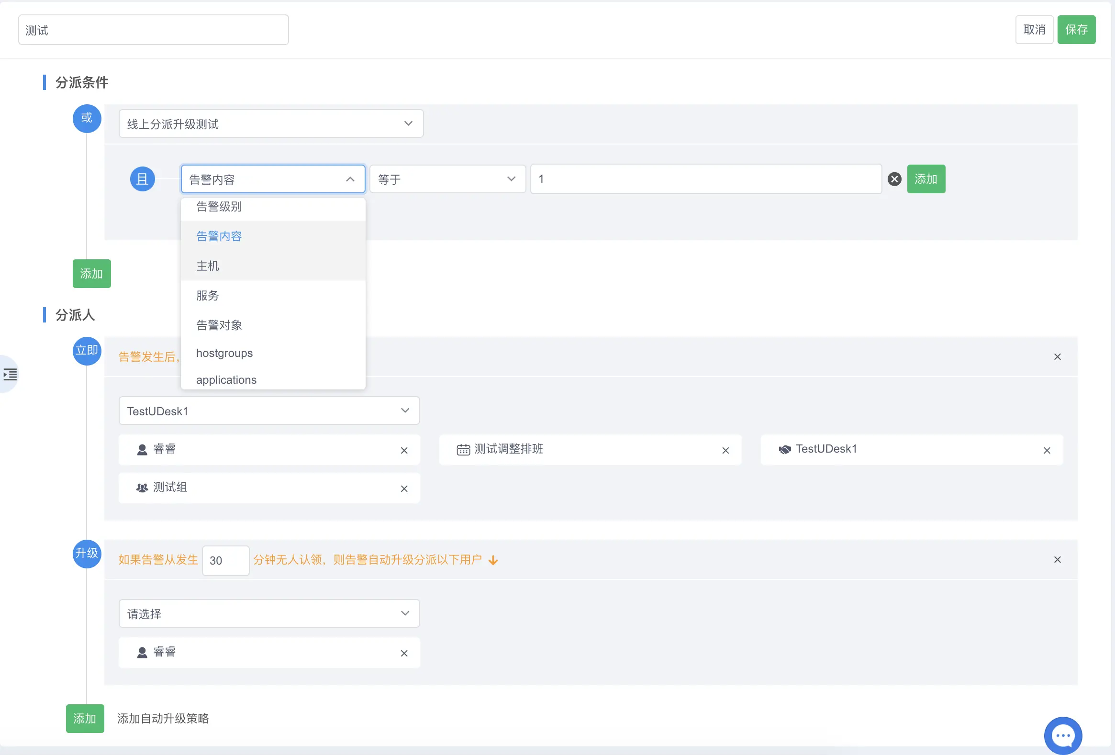Select 主机 from the dropdown list
1115x755 pixels.
[208, 266]
